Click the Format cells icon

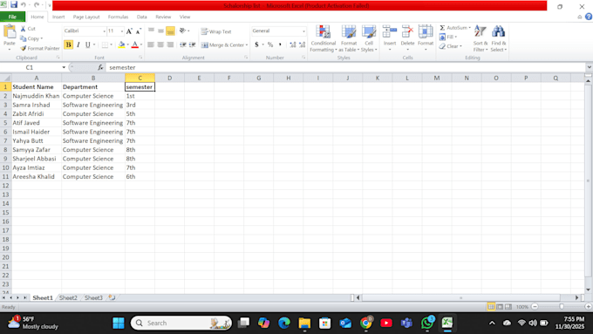[426, 31]
